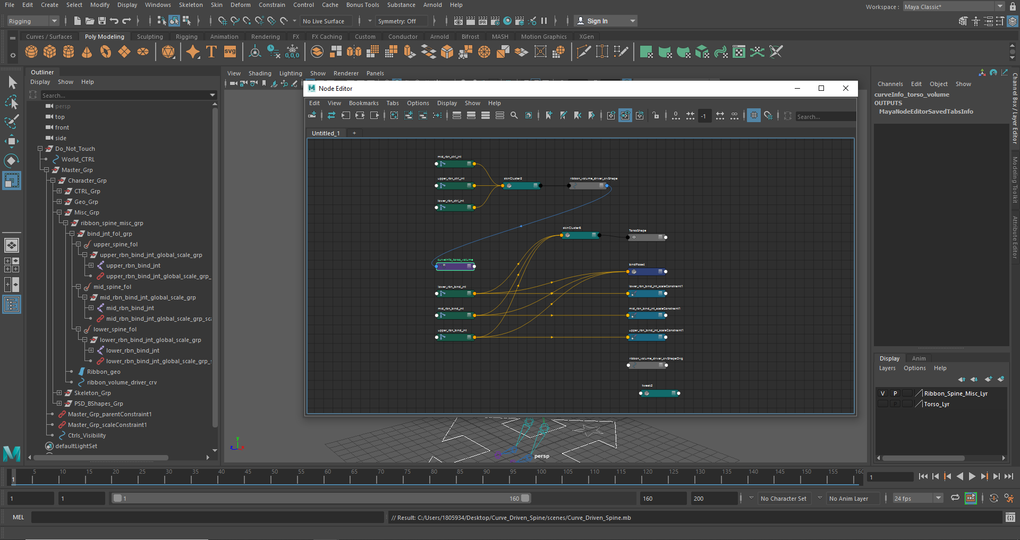
Task: Click the MEL command line input
Action: tap(207, 517)
